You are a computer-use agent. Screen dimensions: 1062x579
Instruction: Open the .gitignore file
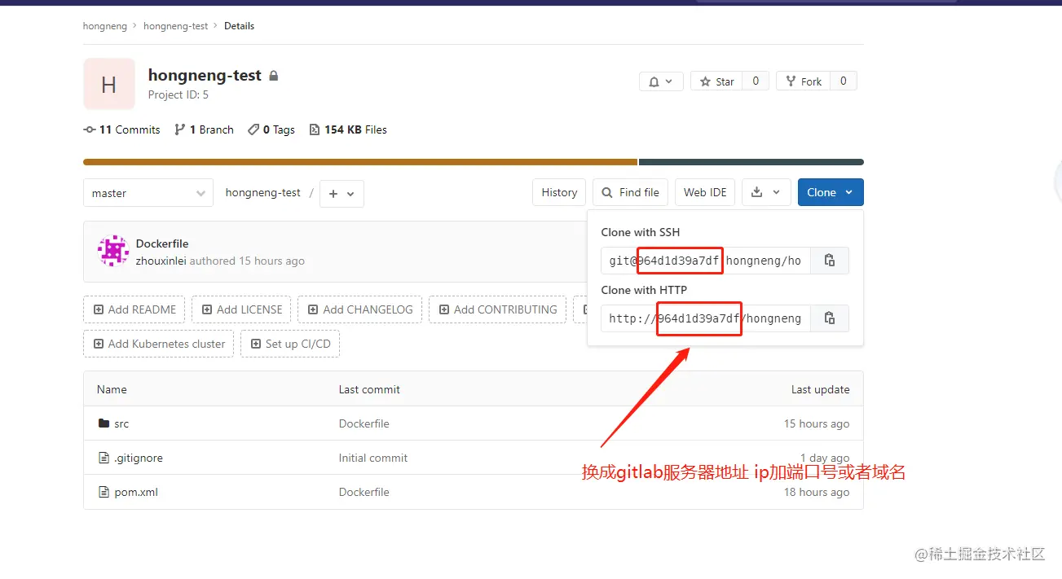coord(139,458)
